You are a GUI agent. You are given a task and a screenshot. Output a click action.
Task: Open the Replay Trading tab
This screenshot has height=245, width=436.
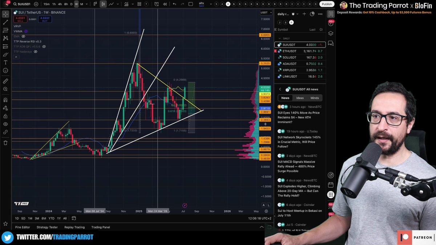click(x=74, y=227)
